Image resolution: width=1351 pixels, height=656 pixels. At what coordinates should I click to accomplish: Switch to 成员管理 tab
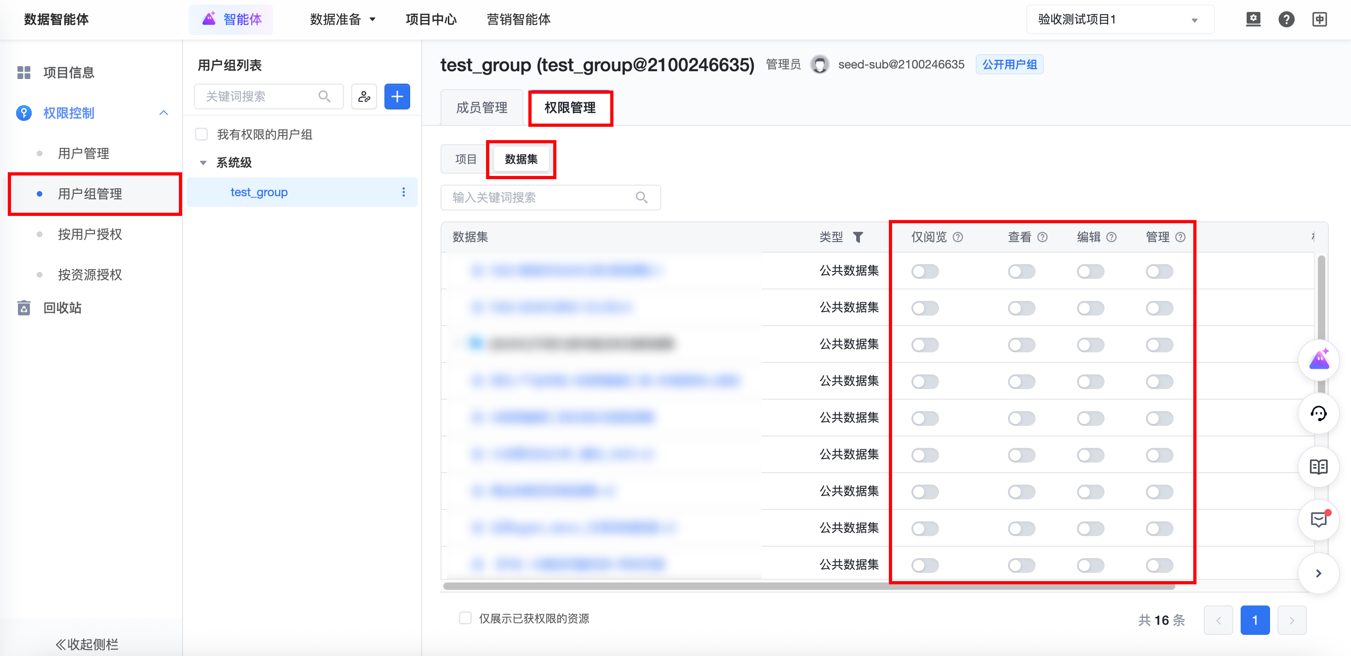coord(481,108)
